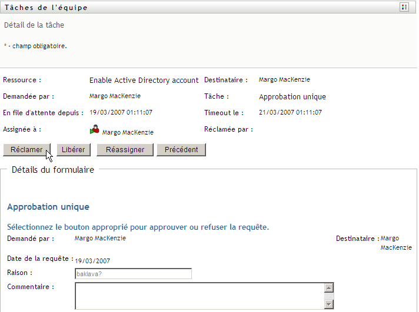Click the Détails du formulaire legend

53,170
